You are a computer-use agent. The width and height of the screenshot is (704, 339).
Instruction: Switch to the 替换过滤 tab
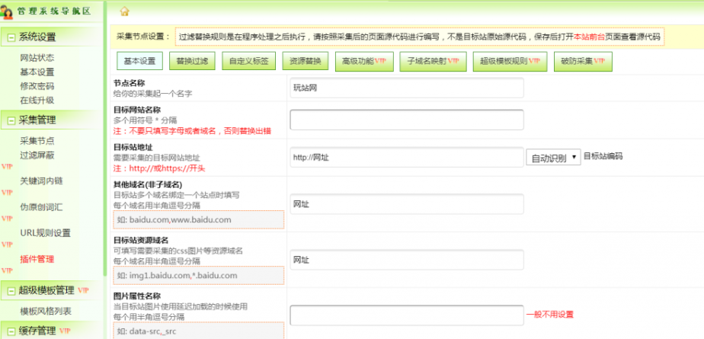click(x=190, y=60)
